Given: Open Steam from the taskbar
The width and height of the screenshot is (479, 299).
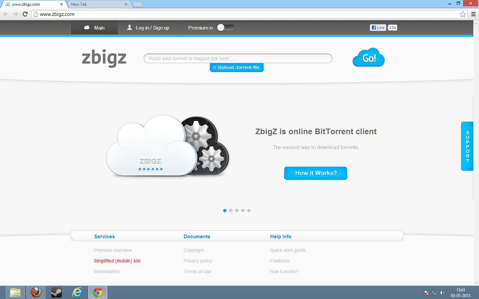Looking at the screenshot, I should [57, 292].
